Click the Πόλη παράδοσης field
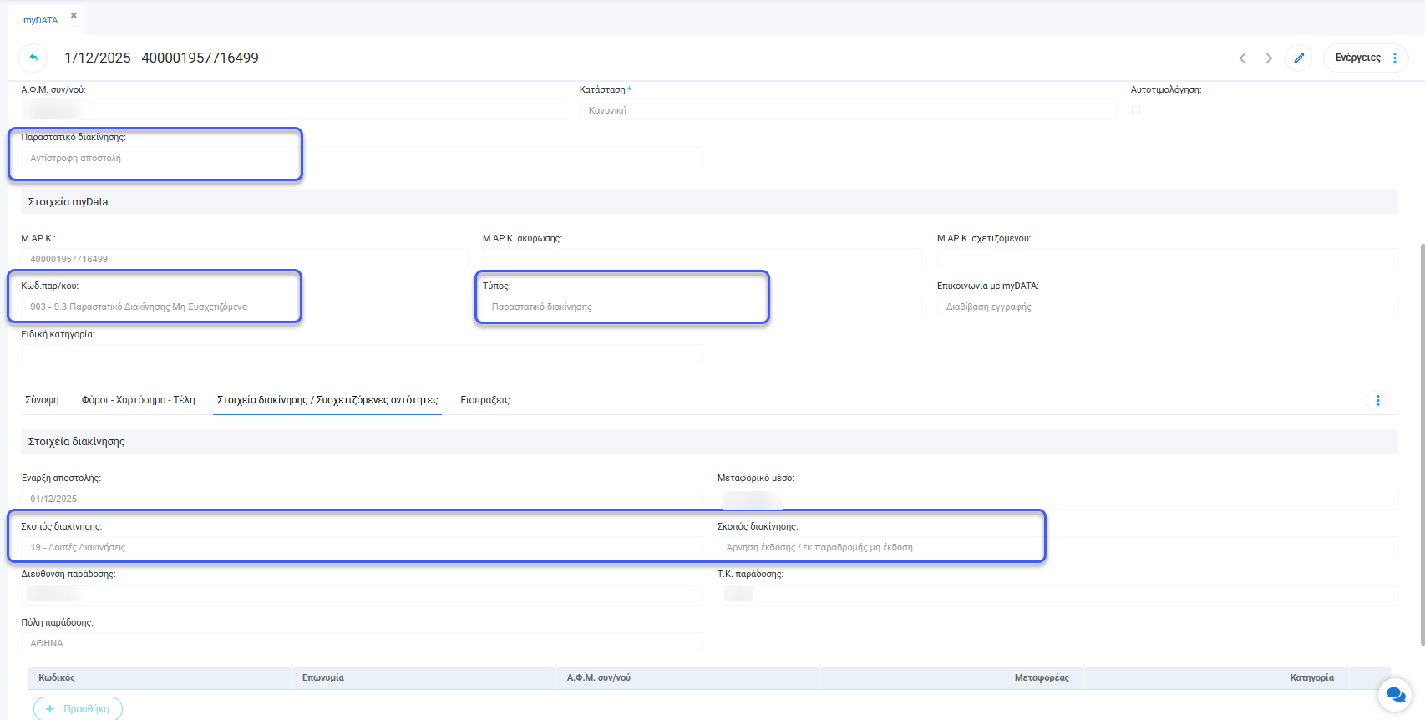1425x720 pixels. [x=361, y=643]
